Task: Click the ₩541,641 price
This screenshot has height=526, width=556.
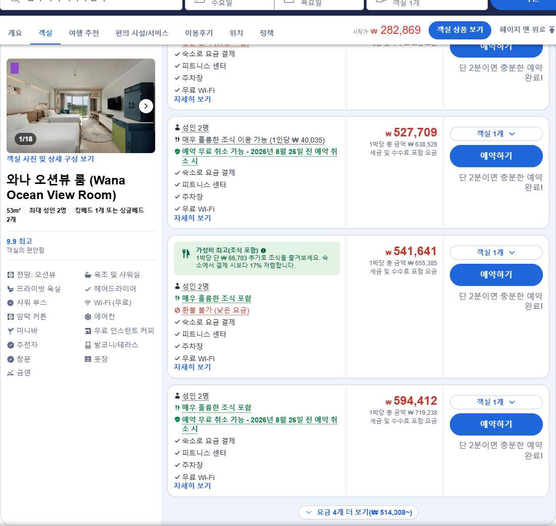Action: (411, 251)
